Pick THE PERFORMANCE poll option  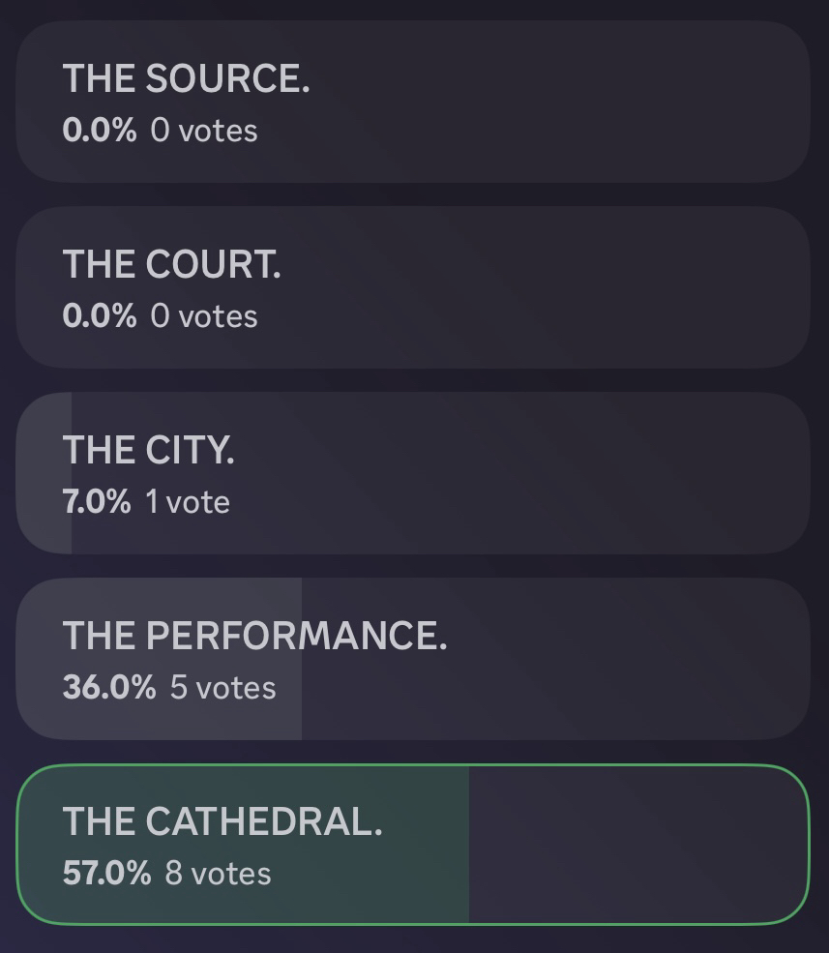[254, 636]
